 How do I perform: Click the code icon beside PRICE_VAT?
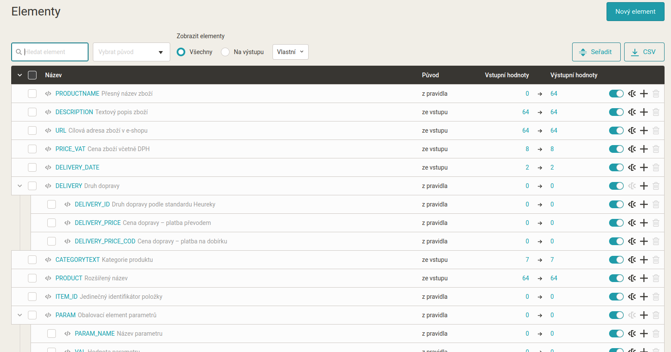pyautogui.click(x=48, y=149)
